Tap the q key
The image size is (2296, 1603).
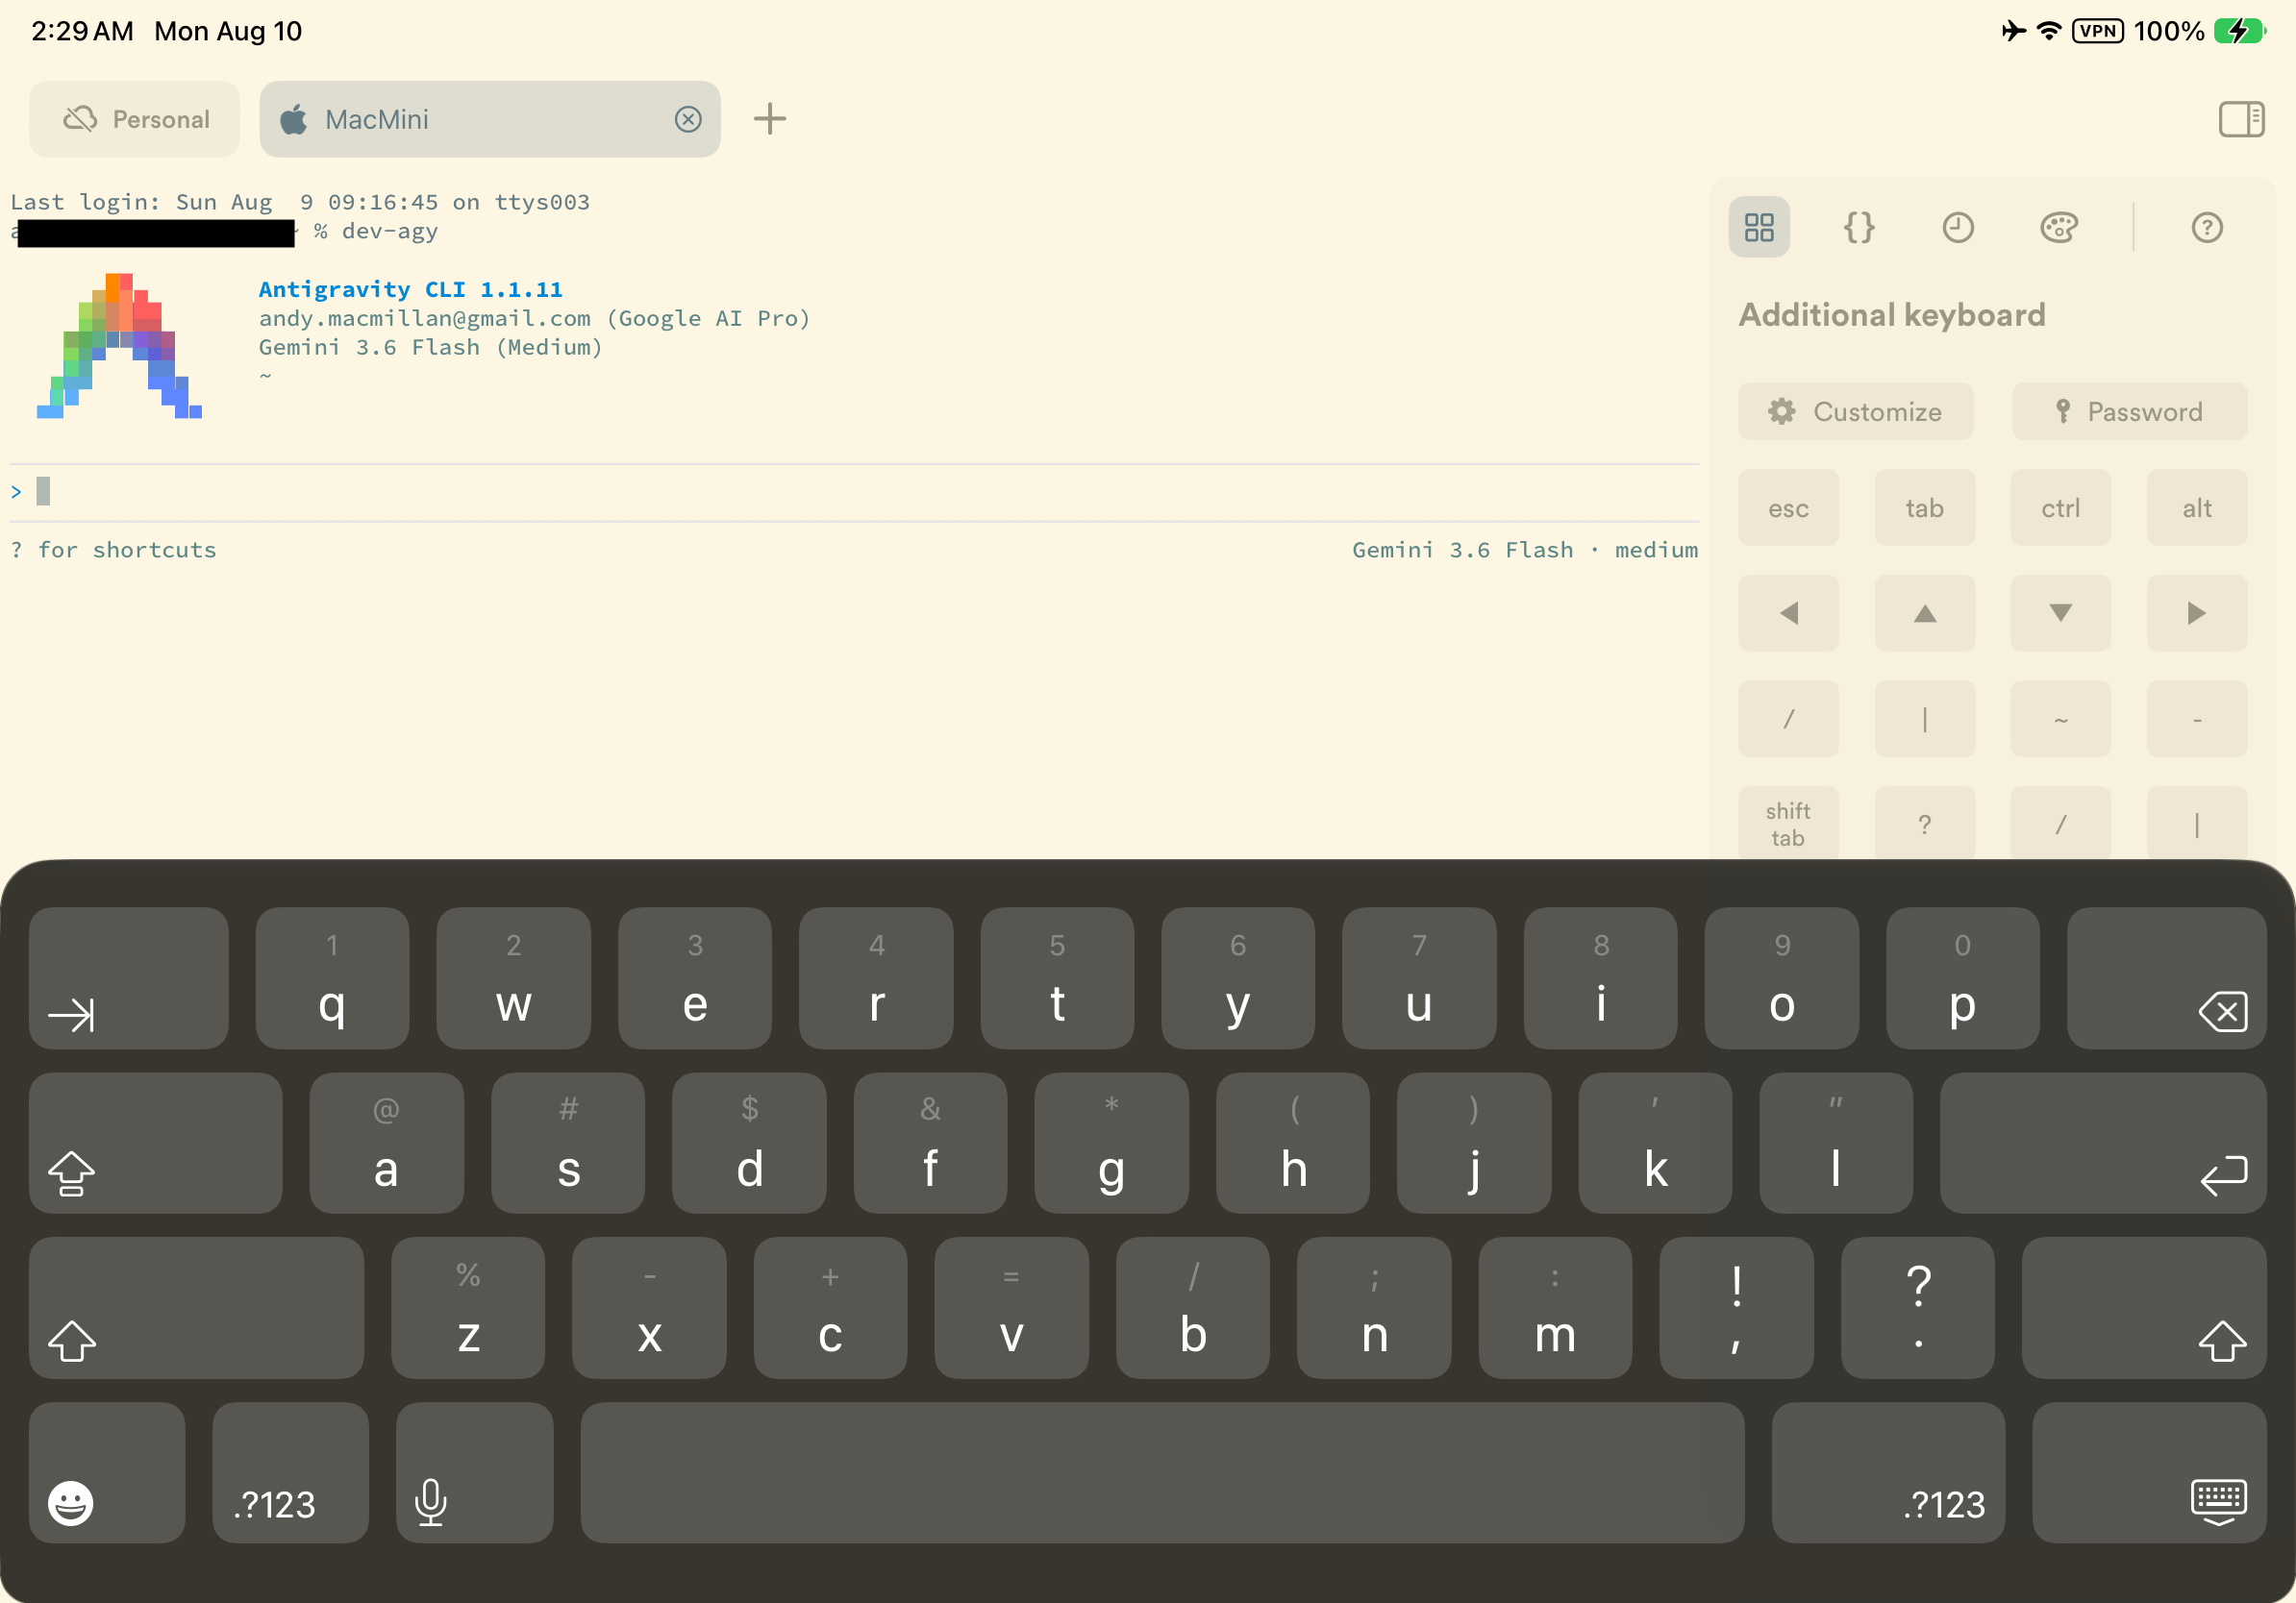(x=332, y=978)
